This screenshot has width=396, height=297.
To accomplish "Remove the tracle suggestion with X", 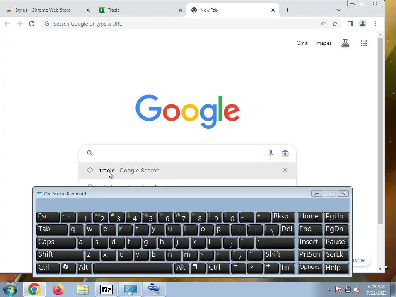I will click(285, 170).
